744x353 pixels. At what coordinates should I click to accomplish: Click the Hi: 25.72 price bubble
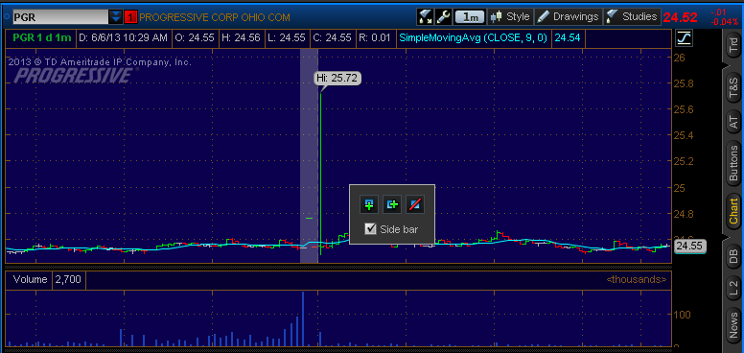click(338, 78)
